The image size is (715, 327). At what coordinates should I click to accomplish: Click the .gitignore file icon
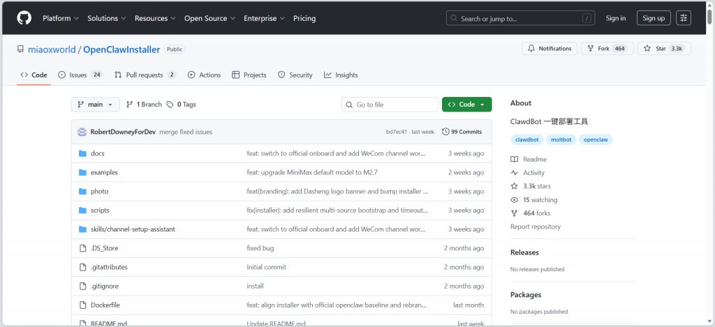pos(82,286)
